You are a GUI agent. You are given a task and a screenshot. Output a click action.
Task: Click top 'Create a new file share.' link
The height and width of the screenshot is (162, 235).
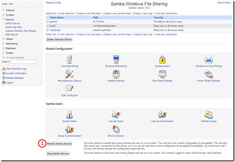(x=89, y=13)
